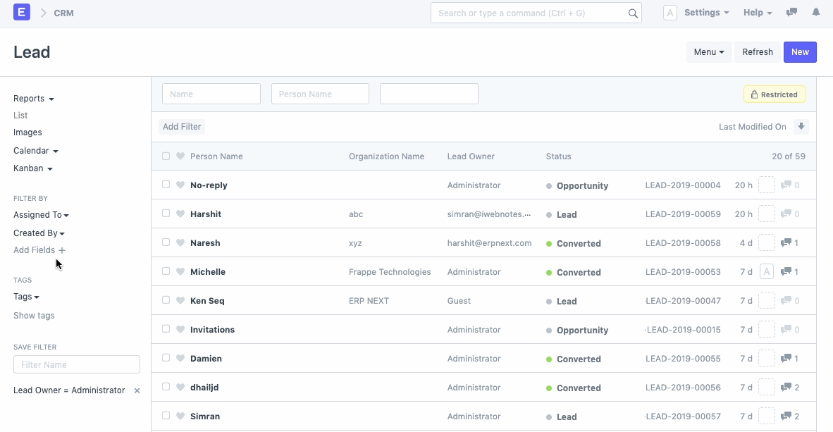Click the Michelle row assigned user avatar
Viewport: 833px width, 432px height.
point(767,272)
